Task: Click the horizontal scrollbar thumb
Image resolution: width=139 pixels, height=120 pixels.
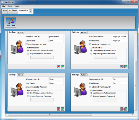Action: 50,115
